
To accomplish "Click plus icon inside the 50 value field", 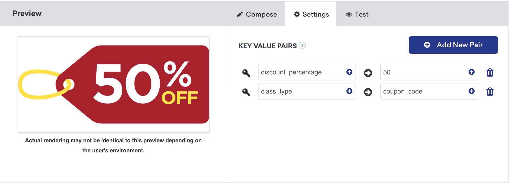I will tap(472, 72).
